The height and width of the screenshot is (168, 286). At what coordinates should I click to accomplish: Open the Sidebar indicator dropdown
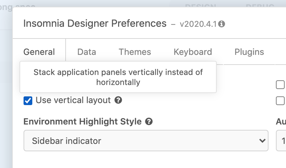click(146, 141)
